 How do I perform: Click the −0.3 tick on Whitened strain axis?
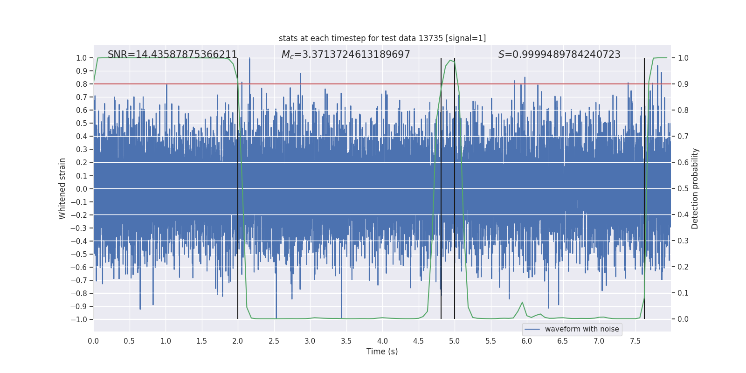79,228
